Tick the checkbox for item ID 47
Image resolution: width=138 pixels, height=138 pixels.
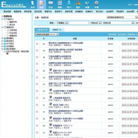click(37, 64)
